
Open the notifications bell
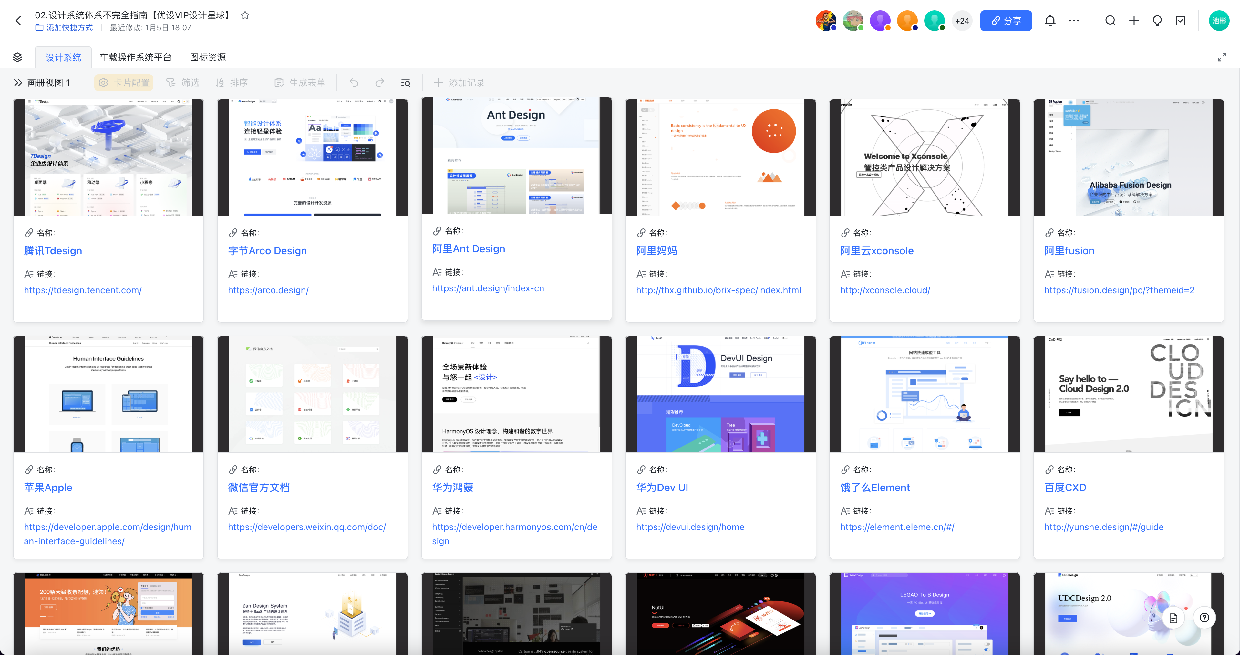[1050, 21]
